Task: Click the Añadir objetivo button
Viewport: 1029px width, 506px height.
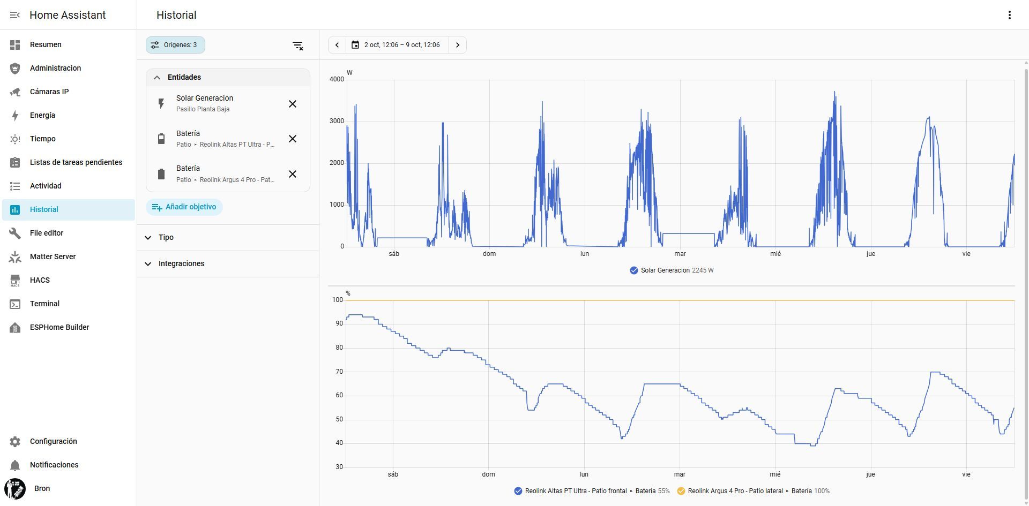Action: (x=184, y=207)
